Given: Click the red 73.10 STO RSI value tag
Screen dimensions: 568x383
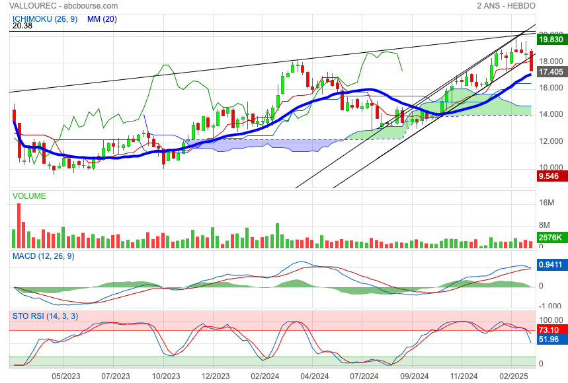Looking at the screenshot, I should (551, 330).
